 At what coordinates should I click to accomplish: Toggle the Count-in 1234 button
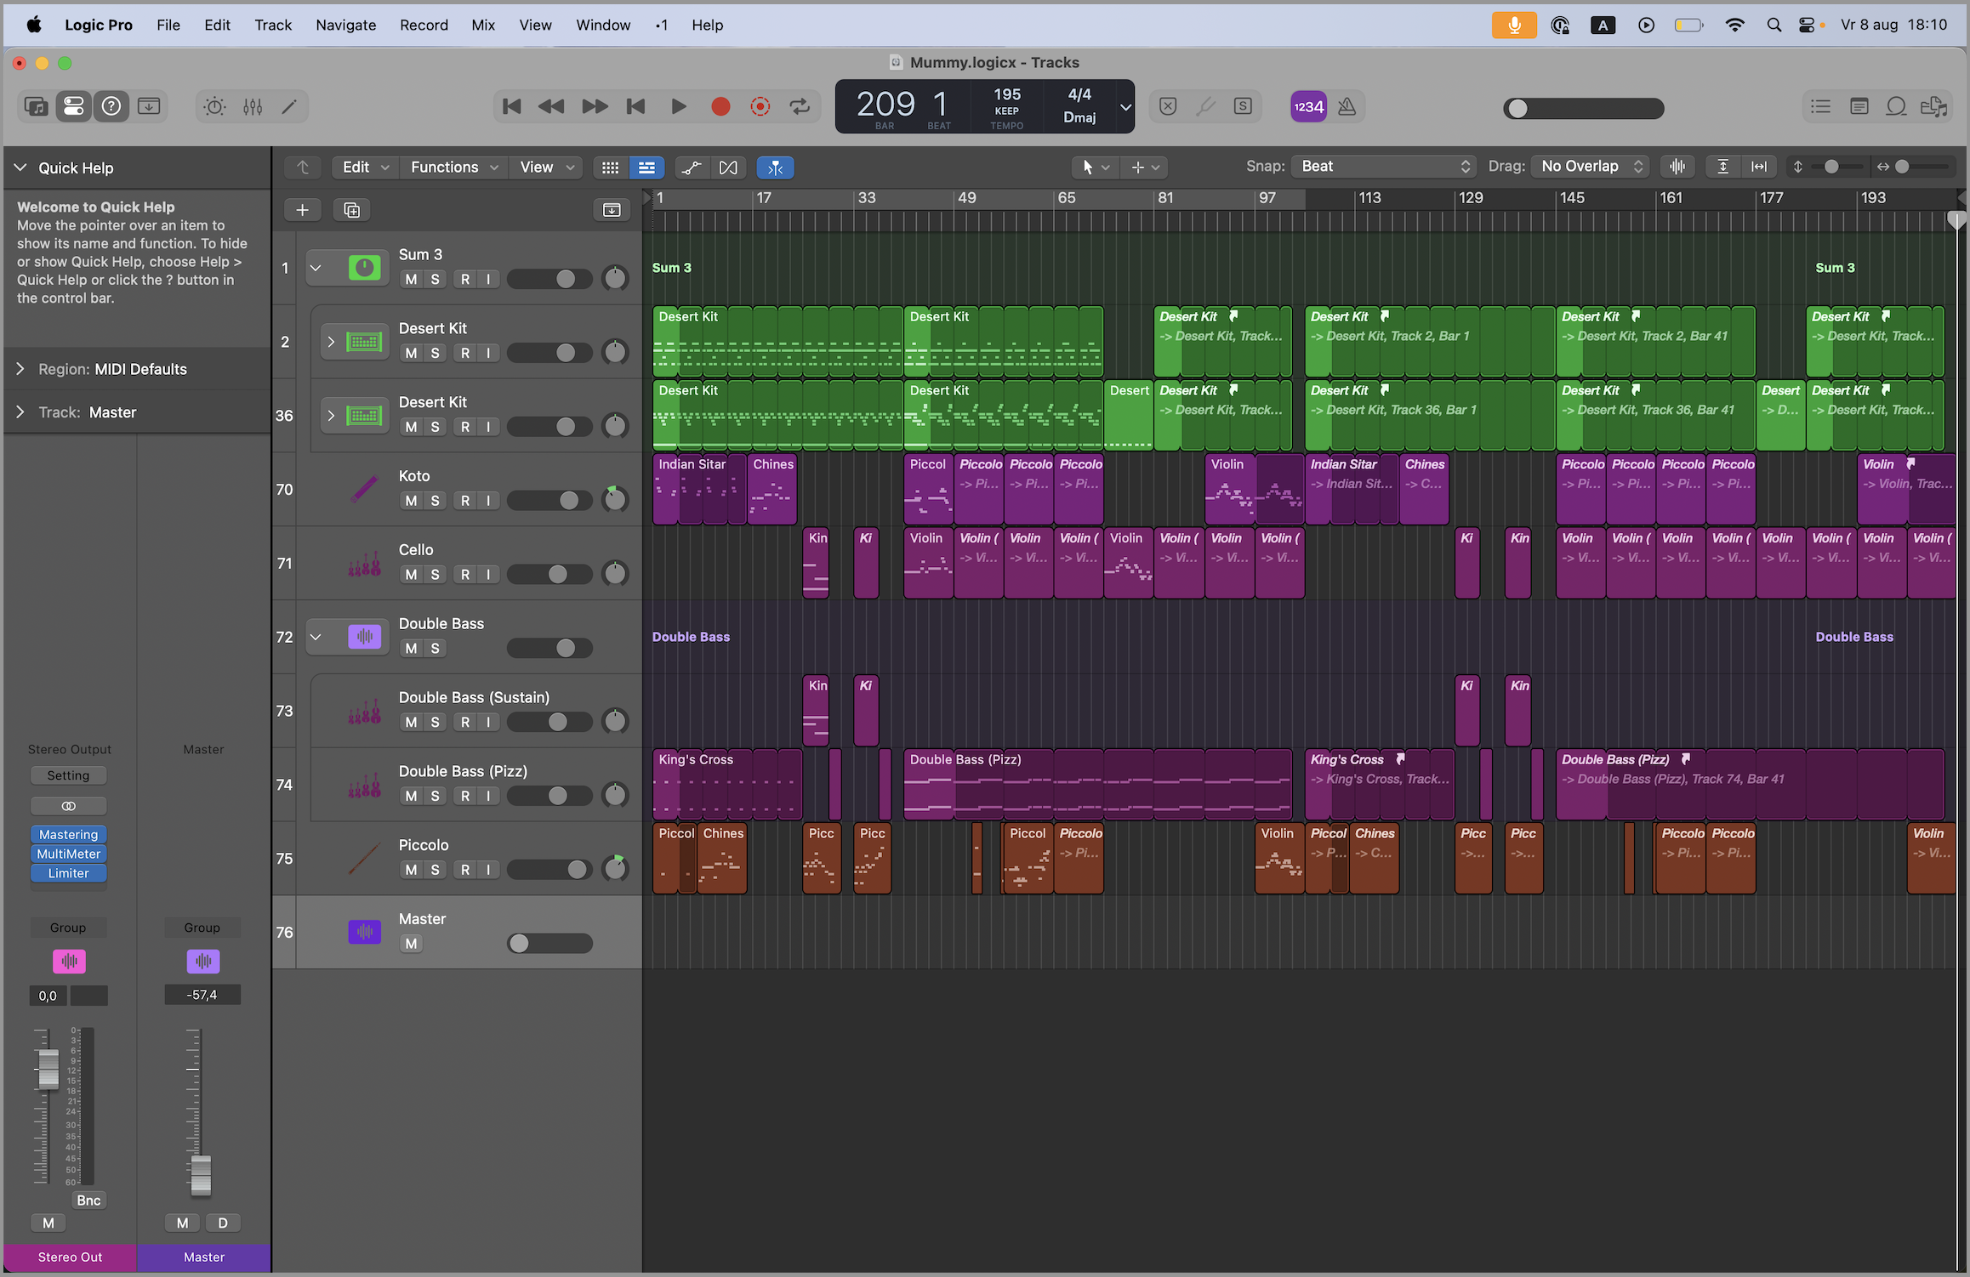tap(1307, 106)
